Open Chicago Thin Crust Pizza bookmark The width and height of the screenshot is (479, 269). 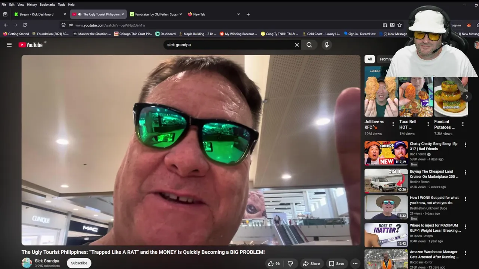133,34
